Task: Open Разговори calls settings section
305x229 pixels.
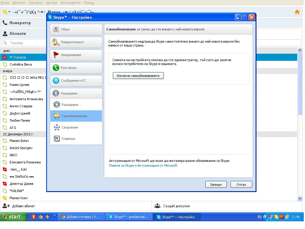Action: point(76,68)
